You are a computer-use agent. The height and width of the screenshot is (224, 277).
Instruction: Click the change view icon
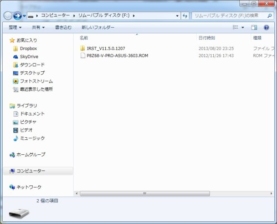[x=235, y=28]
